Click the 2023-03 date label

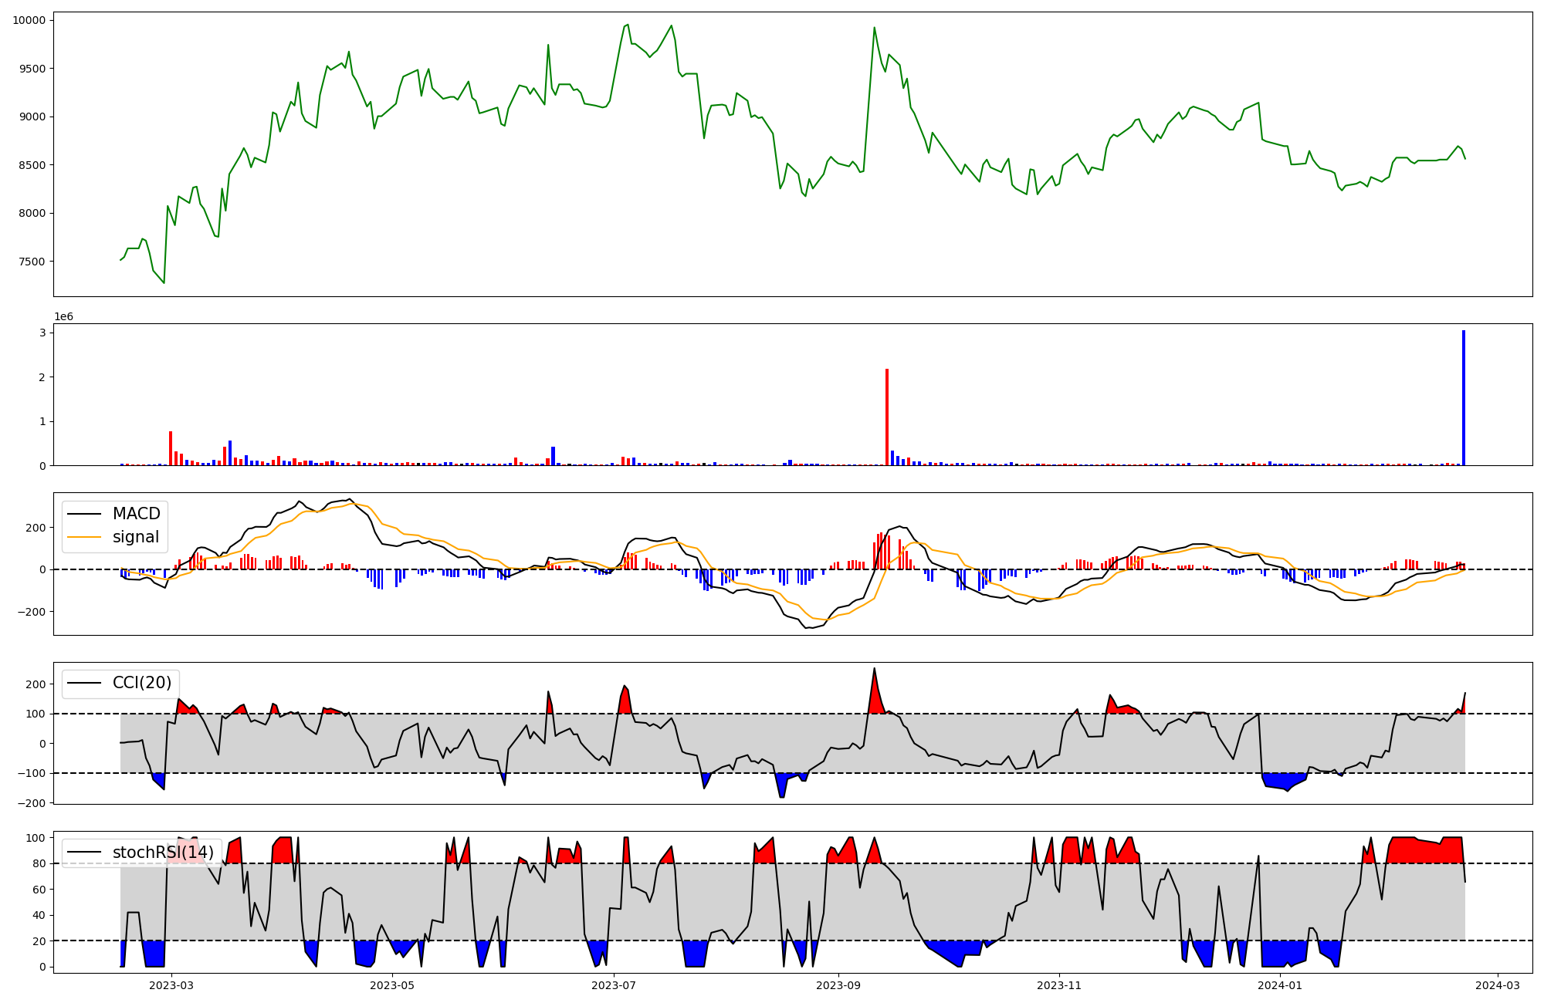coord(171,985)
